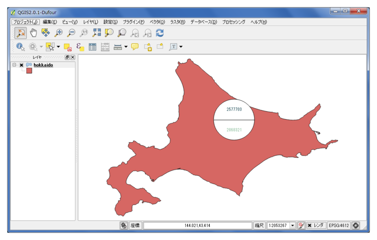The height and width of the screenshot is (240, 377).
Task: Click the 2868321 diagram label on map
Action: pos(234,130)
